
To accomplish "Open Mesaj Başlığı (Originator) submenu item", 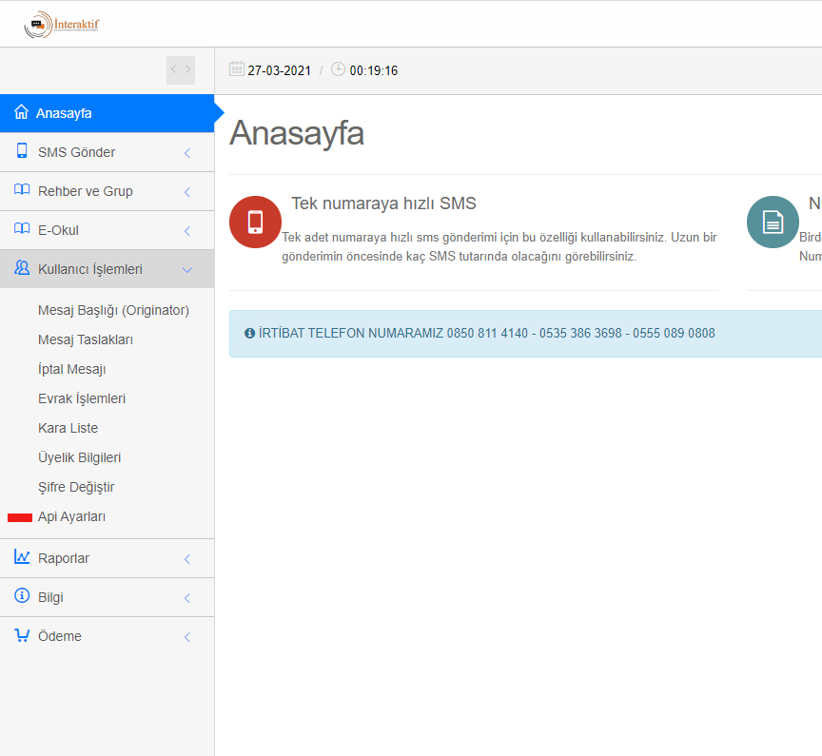I will point(113,310).
